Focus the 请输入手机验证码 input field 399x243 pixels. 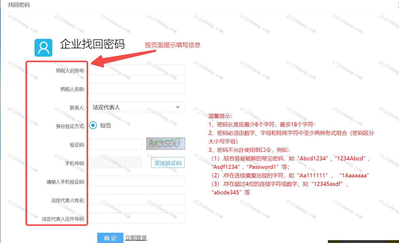click(137, 181)
